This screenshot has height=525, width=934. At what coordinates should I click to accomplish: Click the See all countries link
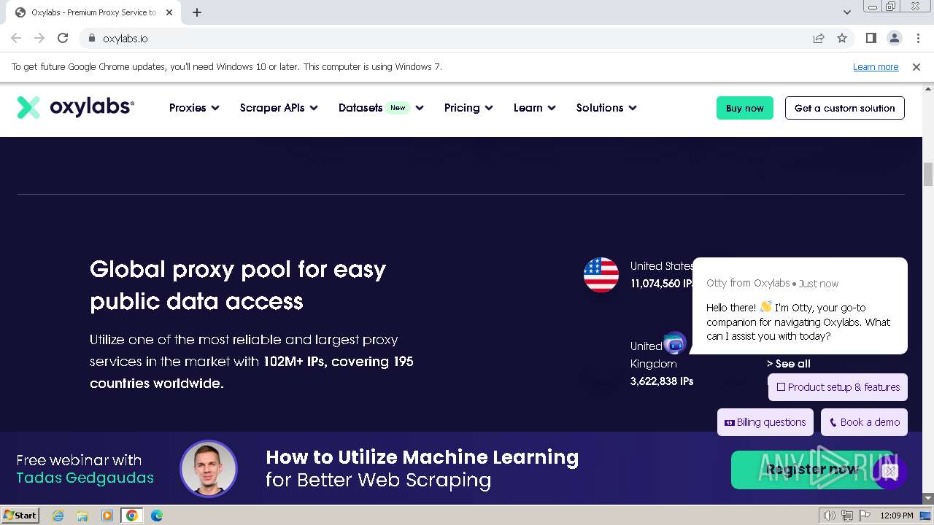789,363
